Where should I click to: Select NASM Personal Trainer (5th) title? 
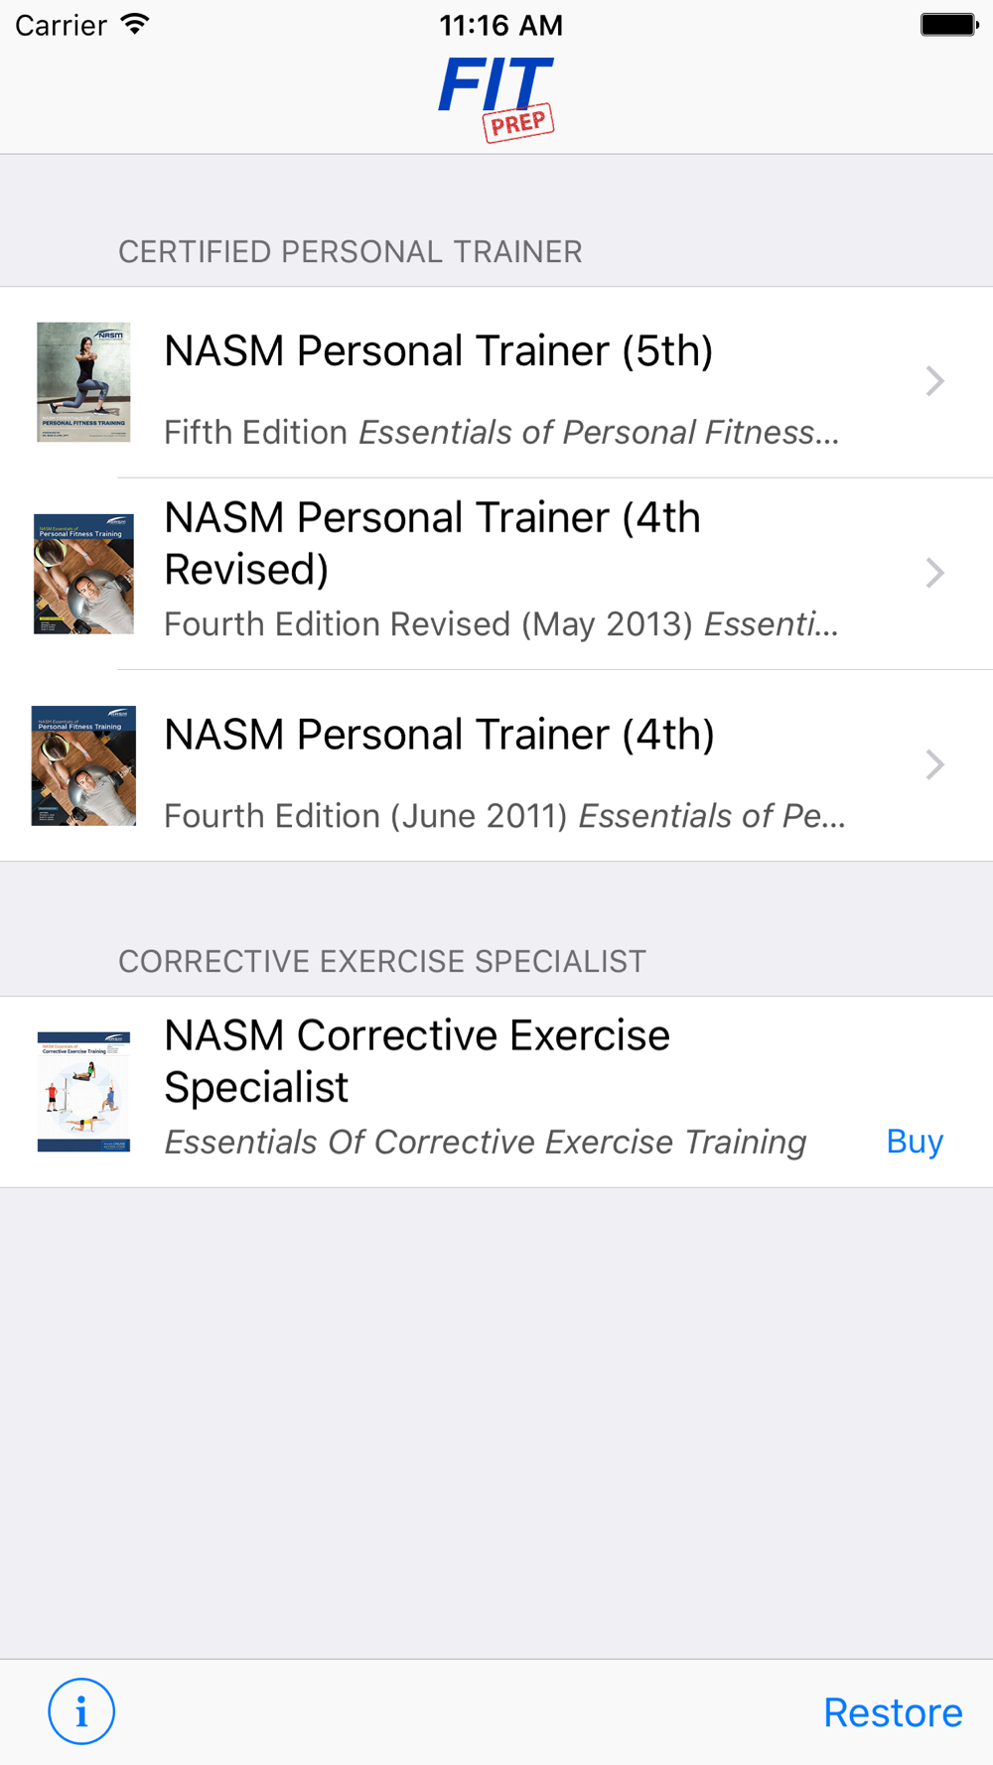(439, 351)
